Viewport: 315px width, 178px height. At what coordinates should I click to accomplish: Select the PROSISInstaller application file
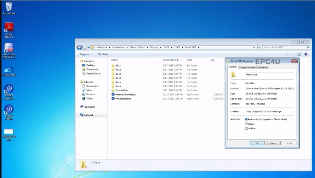tap(123, 99)
